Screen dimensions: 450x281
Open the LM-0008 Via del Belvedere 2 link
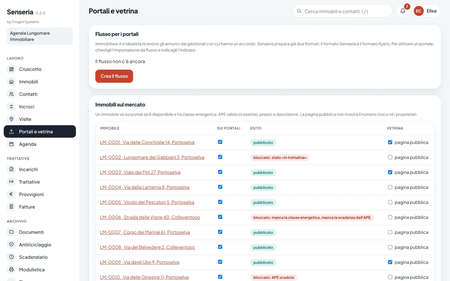tap(147, 247)
